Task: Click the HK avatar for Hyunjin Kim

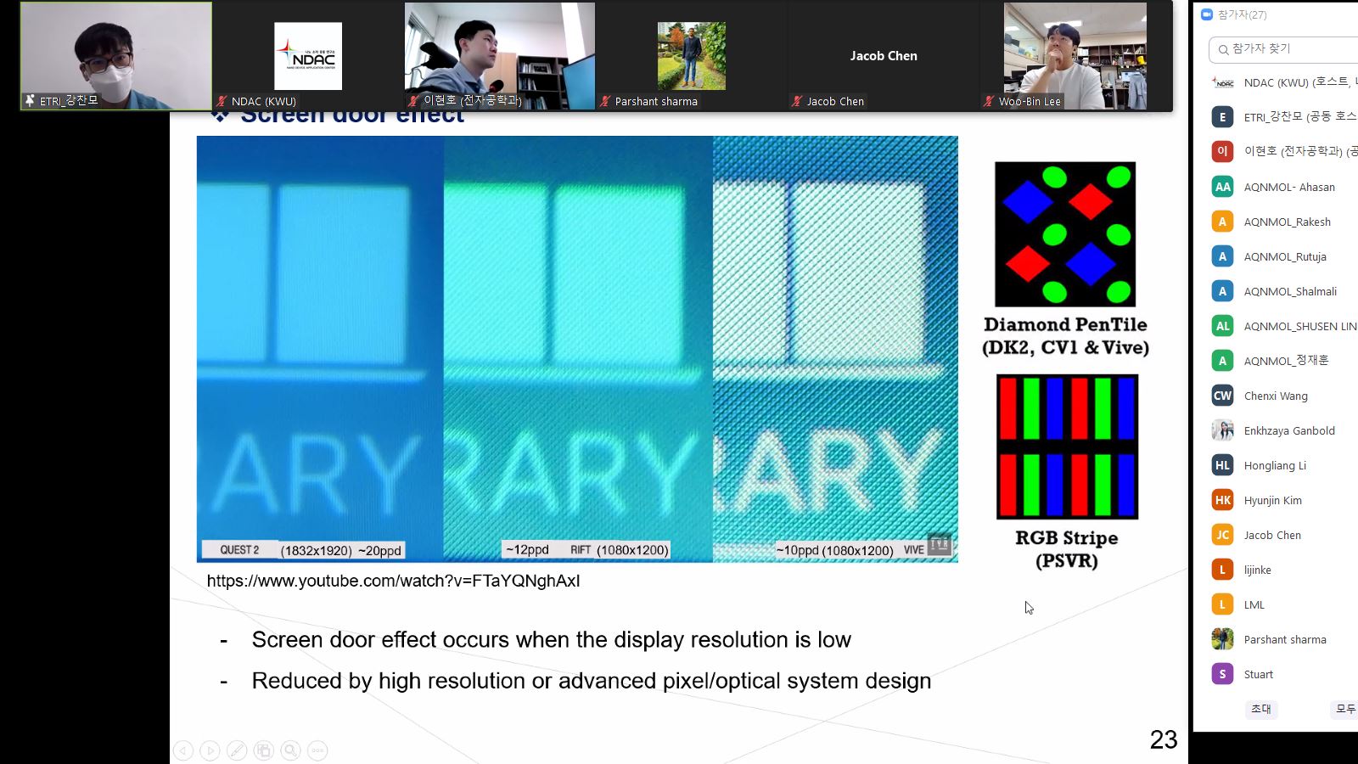Action: [1222, 500]
